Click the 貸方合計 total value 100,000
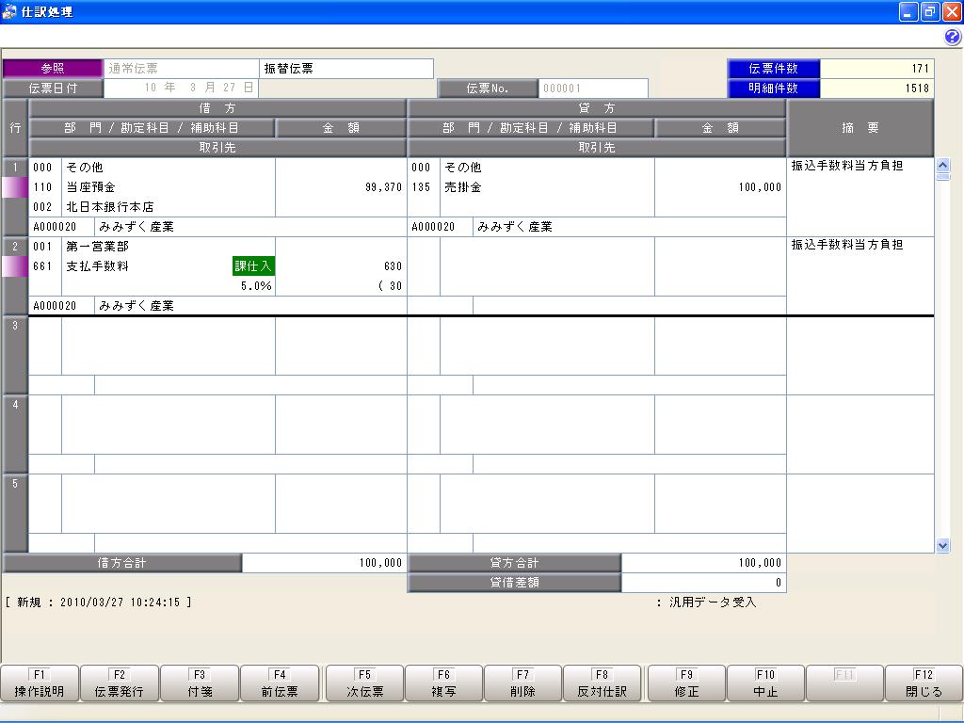Viewport: 964px width, 723px height. (760, 563)
